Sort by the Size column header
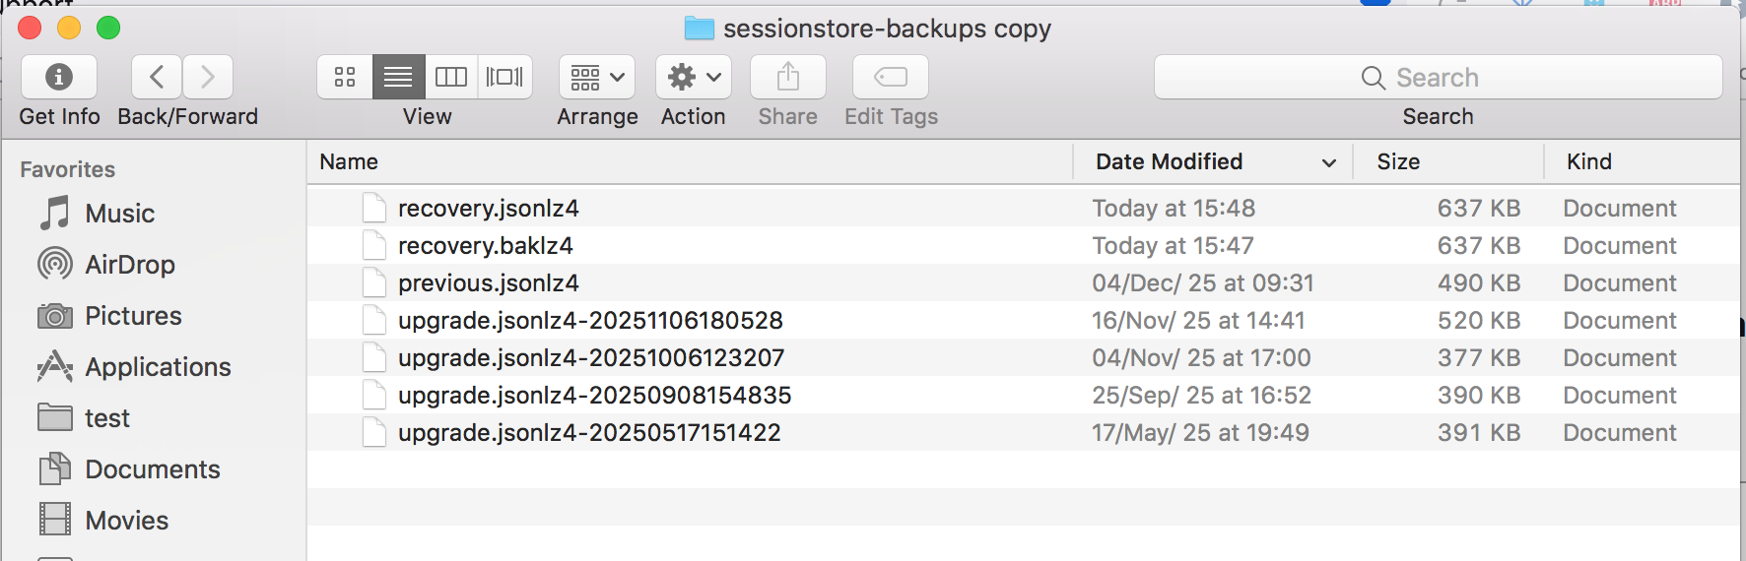 click(x=1398, y=161)
